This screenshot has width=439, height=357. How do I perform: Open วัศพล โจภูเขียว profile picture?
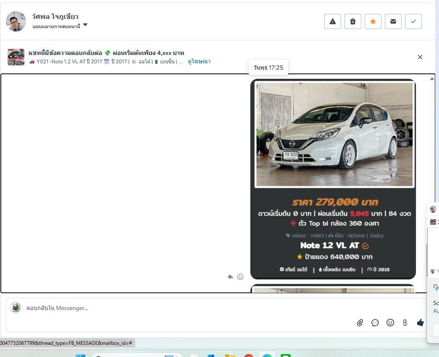point(16,21)
